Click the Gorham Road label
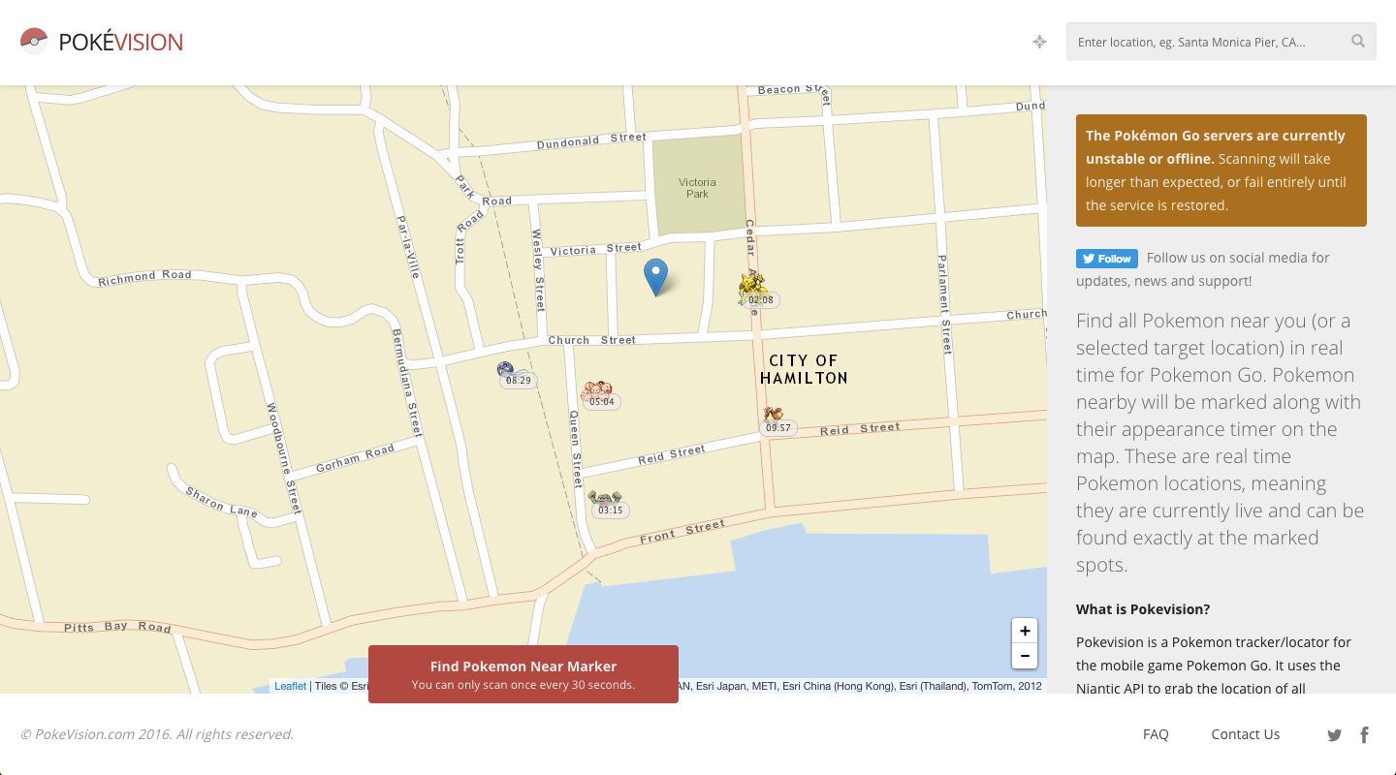This screenshot has height=775, width=1396. point(355,459)
